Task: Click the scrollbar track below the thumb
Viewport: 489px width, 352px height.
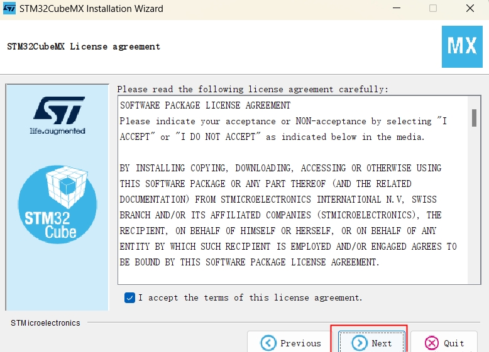Action: pos(474,205)
